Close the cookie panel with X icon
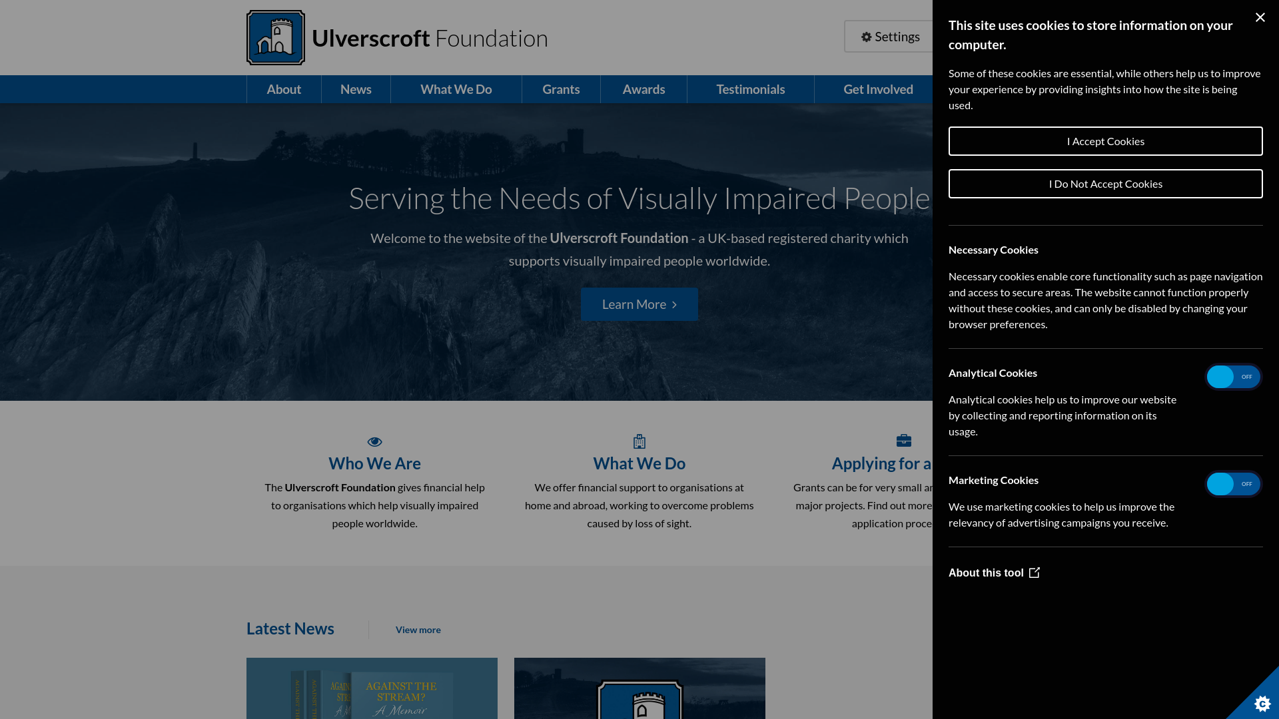 tap(1260, 17)
